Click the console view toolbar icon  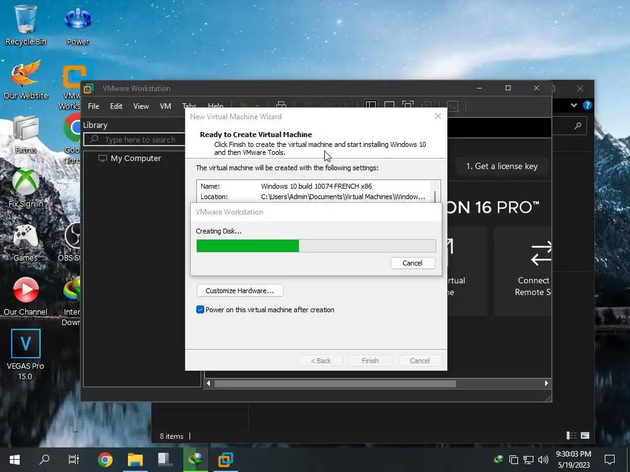pos(453,106)
